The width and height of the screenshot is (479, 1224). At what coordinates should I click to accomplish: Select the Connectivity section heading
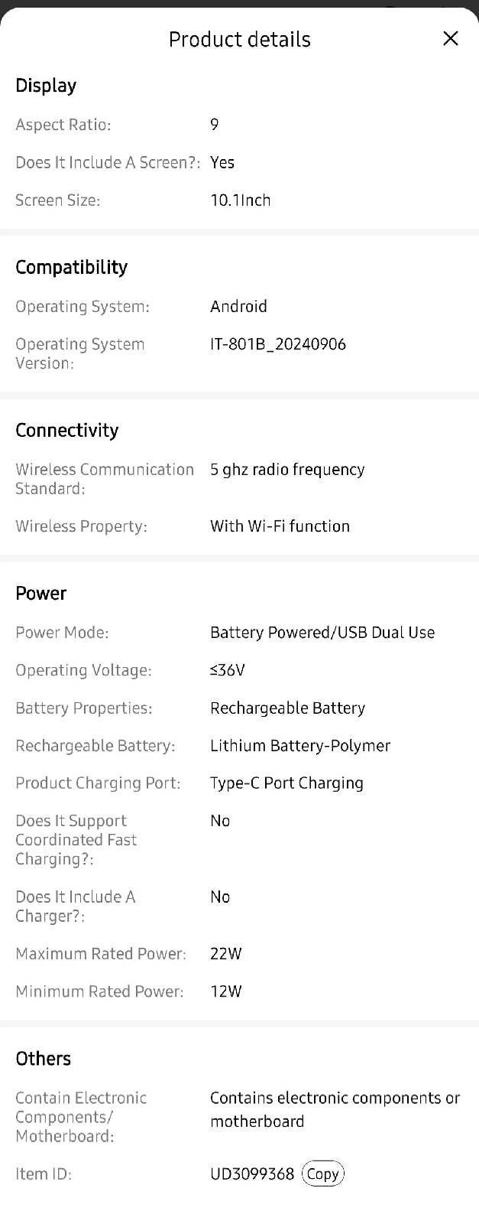[66, 430]
